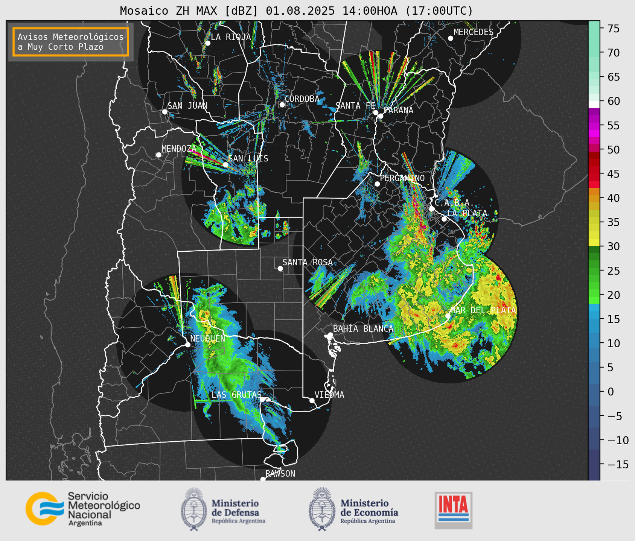Click the magenta 55 dBZ color band
This screenshot has height=541, width=635.
pos(594,126)
